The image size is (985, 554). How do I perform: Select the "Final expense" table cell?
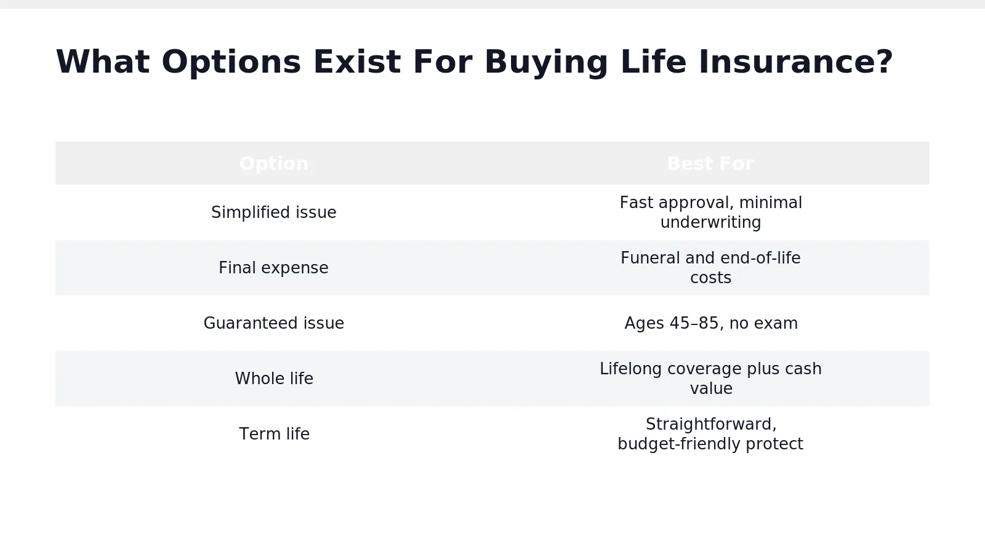(274, 268)
